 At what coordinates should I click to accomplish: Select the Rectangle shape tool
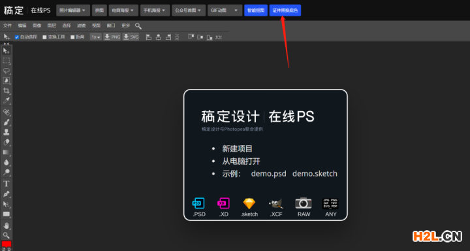pyautogui.click(x=7, y=214)
